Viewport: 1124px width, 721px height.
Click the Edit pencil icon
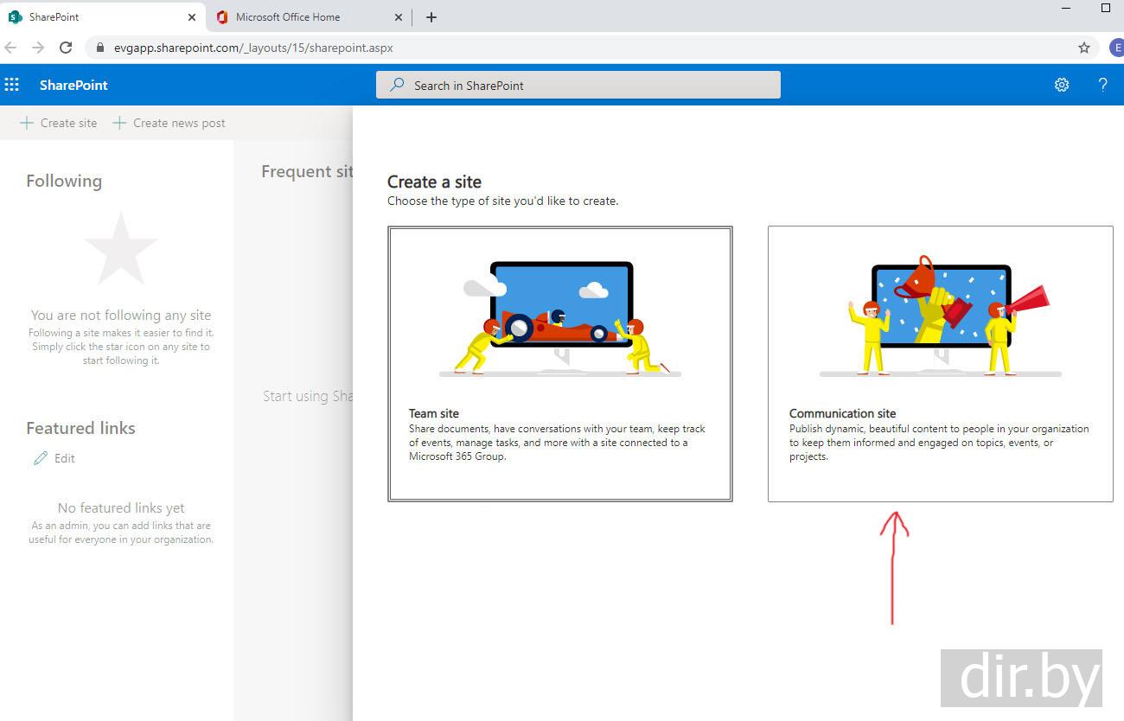tap(41, 458)
